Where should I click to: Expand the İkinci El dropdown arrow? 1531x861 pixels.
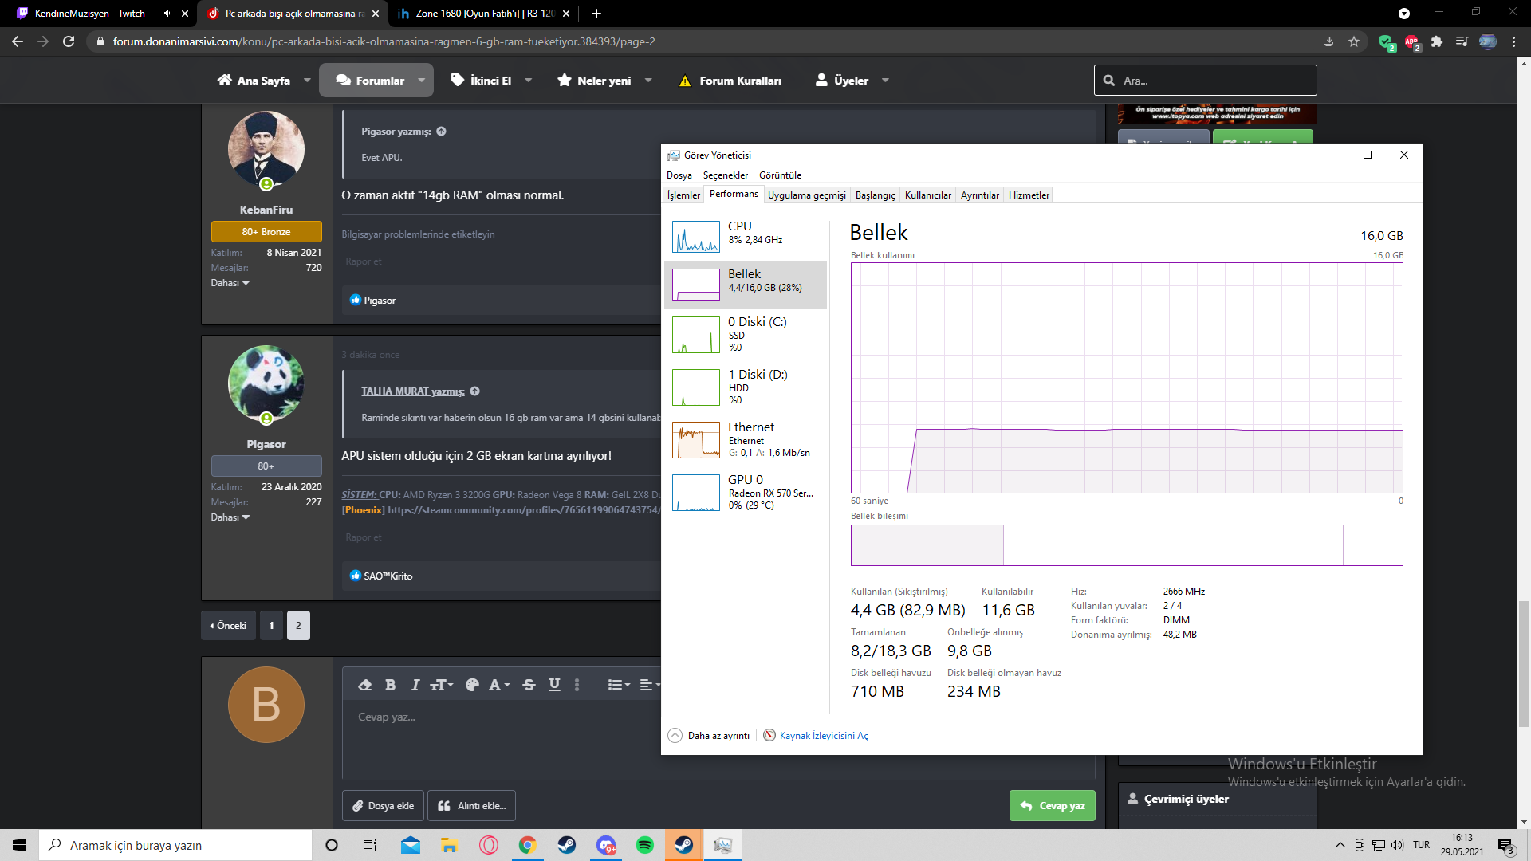tap(528, 81)
